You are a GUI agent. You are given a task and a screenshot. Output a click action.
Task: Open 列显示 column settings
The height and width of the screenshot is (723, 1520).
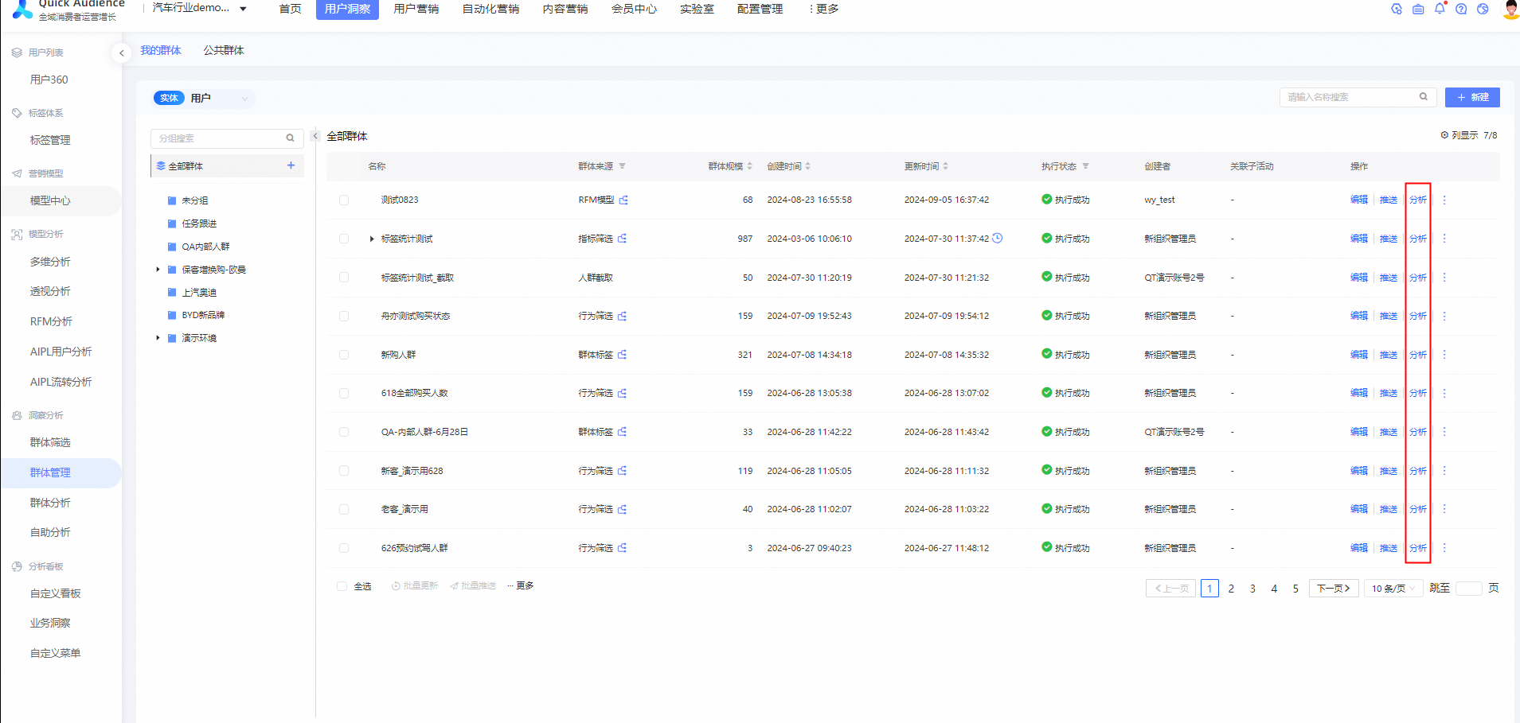[x=1468, y=135]
